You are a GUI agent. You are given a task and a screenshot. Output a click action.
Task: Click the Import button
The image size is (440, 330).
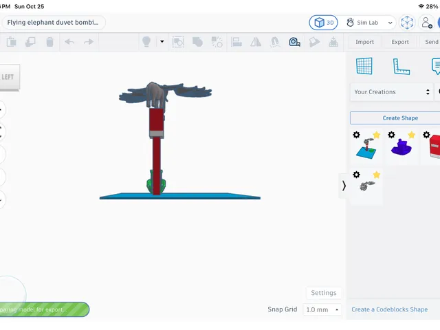tap(365, 42)
